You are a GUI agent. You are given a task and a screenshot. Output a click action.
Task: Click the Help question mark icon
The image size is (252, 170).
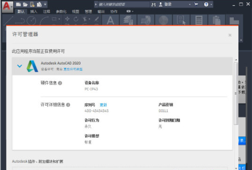206,4
